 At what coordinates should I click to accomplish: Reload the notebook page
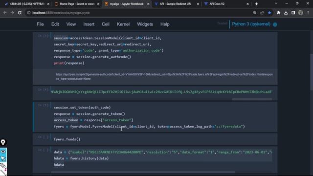click(20, 13)
